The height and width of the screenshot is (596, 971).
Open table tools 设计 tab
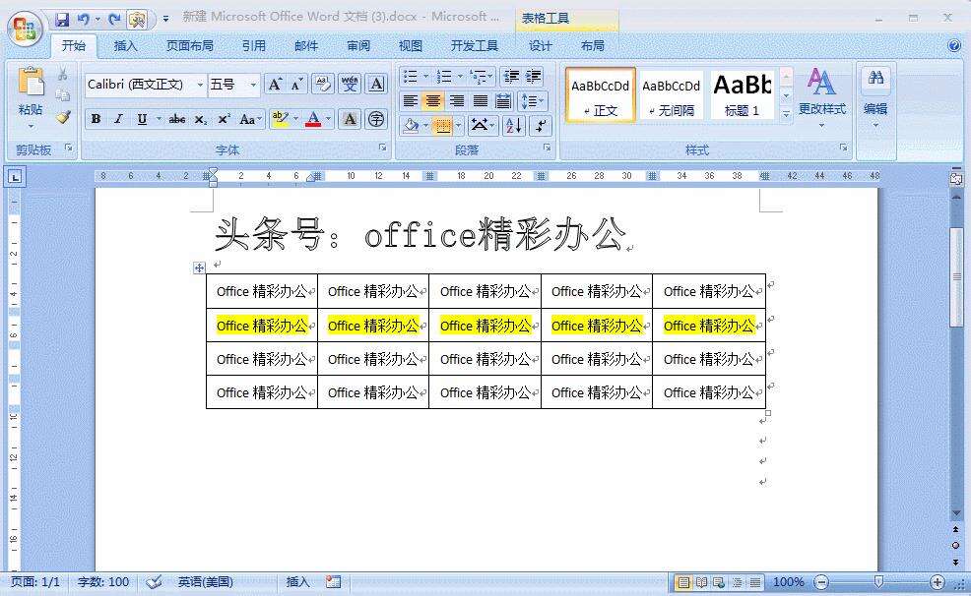coord(540,46)
